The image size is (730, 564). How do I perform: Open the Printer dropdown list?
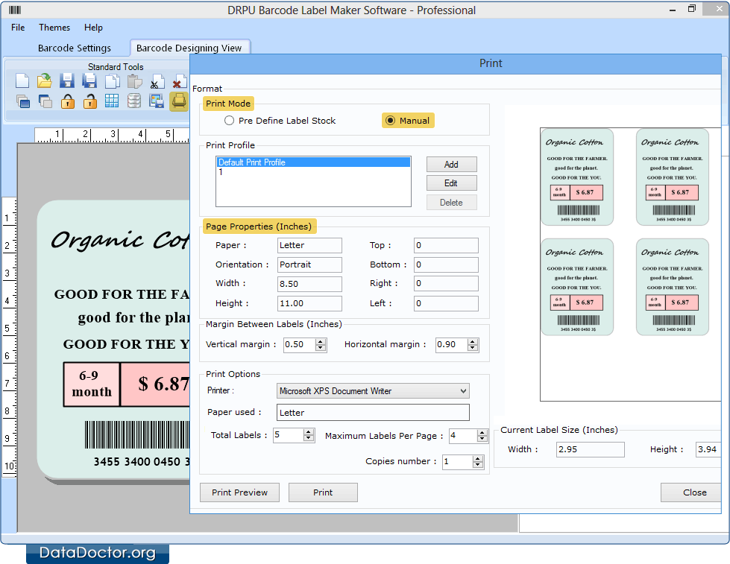pos(463,391)
